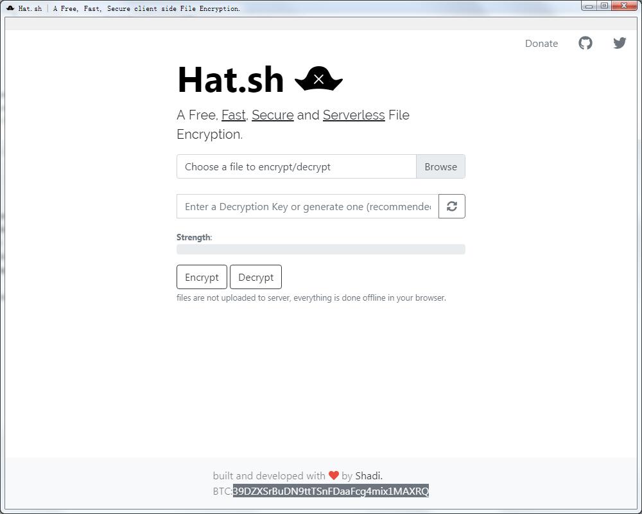Screen dimensions: 642x514
Task: Click the hat favicon in title bar
Action: click(x=10, y=8)
